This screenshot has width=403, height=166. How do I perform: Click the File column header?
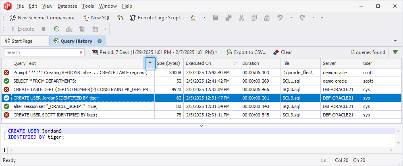click(x=301, y=63)
